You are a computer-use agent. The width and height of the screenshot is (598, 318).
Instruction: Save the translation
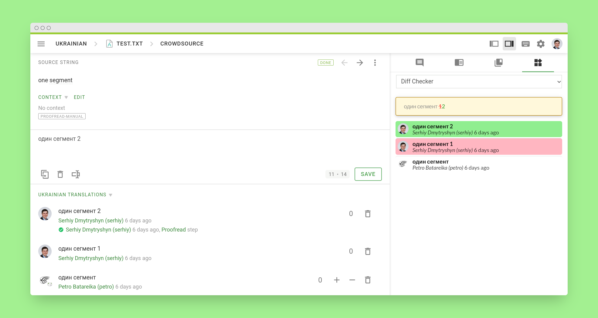368,174
